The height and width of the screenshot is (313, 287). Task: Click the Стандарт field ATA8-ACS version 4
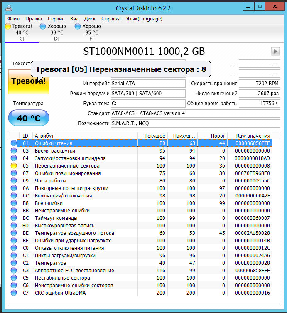tap(196, 113)
